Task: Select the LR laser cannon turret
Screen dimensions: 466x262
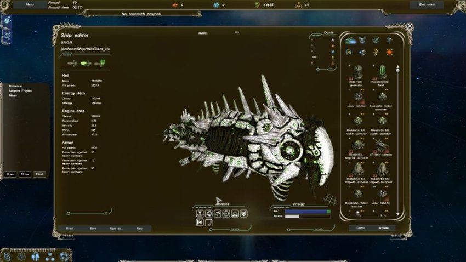Action: 380,147
